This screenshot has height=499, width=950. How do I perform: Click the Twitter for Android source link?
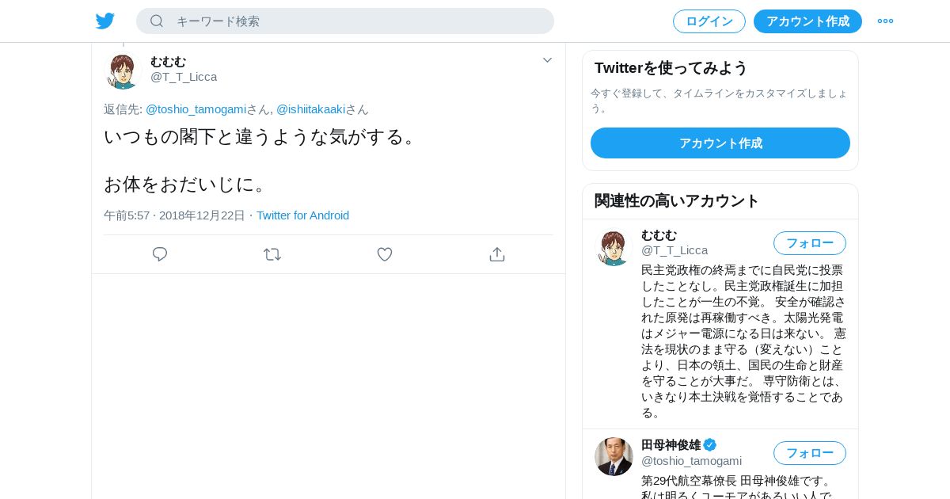(x=302, y=215)
